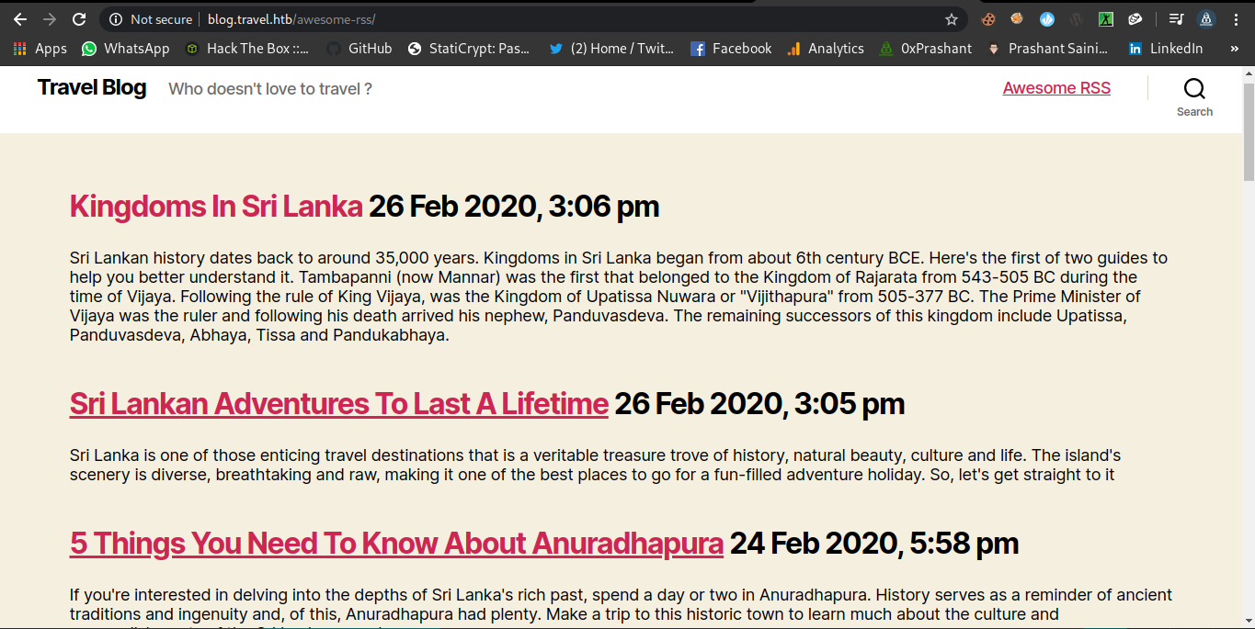The width and height of the screenshot is (1255, 629).
Task: Open the GitHub bookmark
Action: [359, 49]
